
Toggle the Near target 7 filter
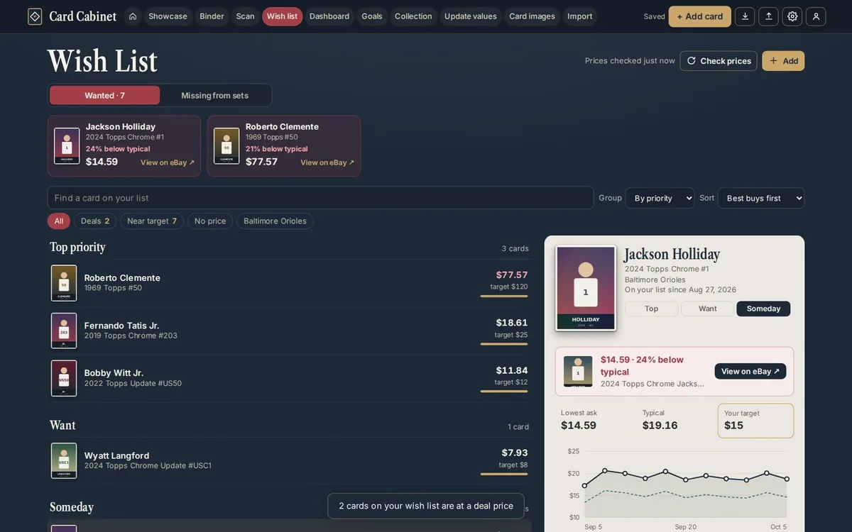[152, 221]
